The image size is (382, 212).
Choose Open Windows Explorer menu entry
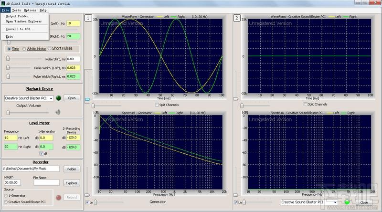[x=24, y=21]
